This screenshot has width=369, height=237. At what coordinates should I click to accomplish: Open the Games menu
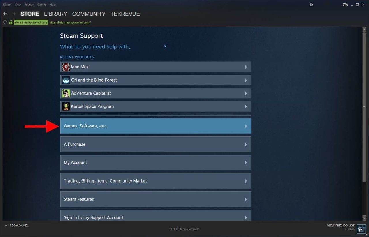point(42,5)
